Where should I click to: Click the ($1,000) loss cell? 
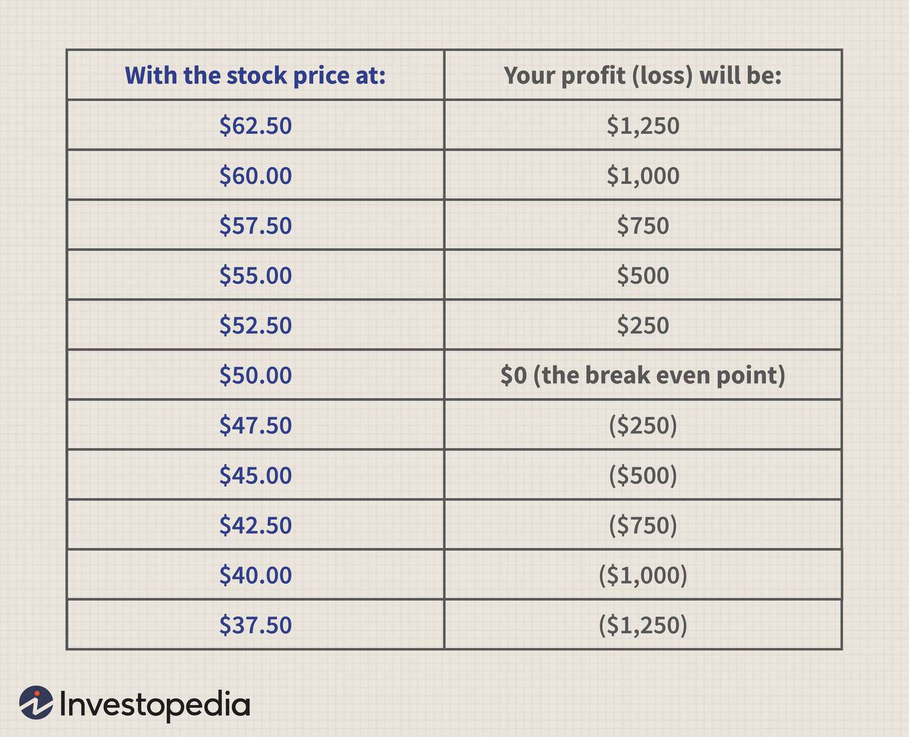[x=643, y=575]
